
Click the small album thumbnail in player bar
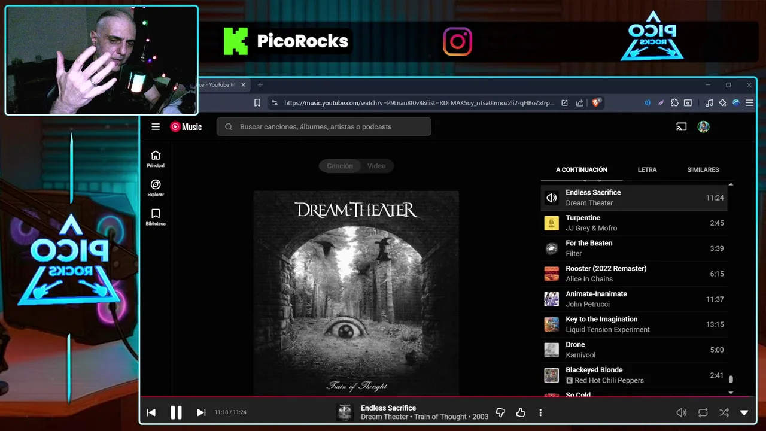[x=345, y=412]
